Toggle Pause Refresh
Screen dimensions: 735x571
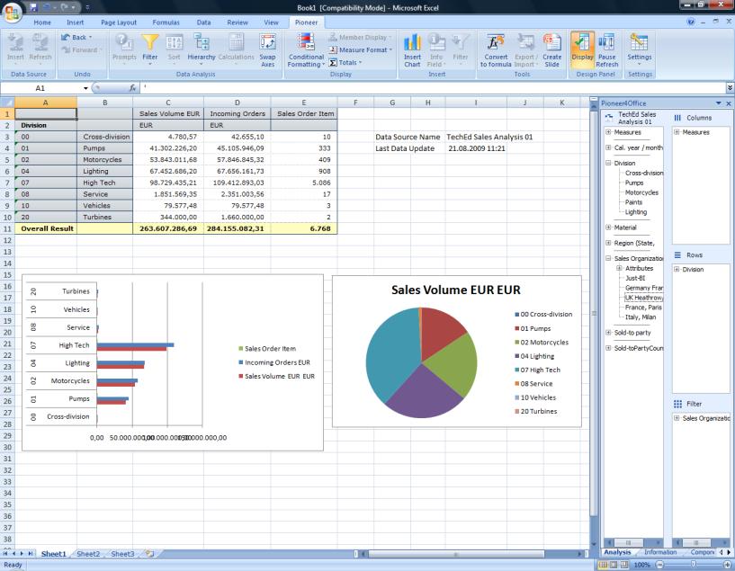[607, 50]
